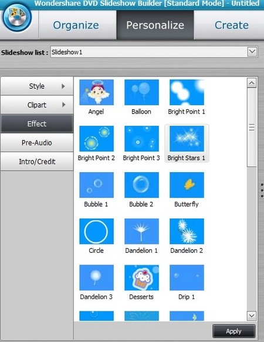
Task: Pick the Bright Point 1 effect
Action: pos(187,92)
